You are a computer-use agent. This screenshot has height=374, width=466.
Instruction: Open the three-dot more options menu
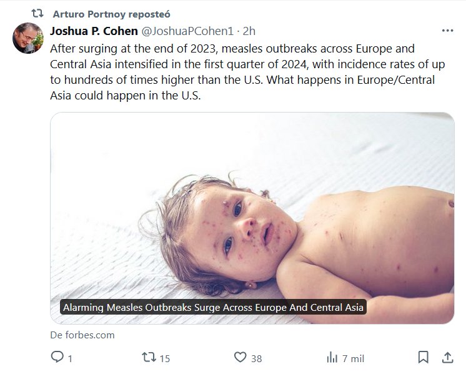(x=447, y=31)
